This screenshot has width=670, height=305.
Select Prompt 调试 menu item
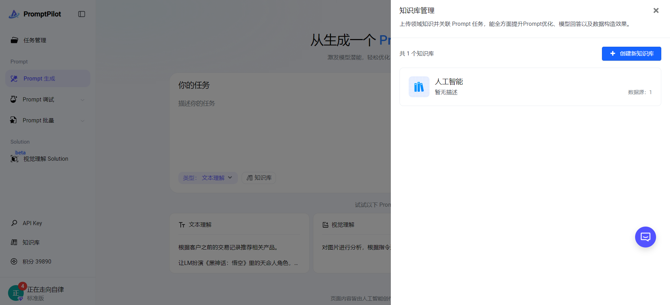point(48,99)
